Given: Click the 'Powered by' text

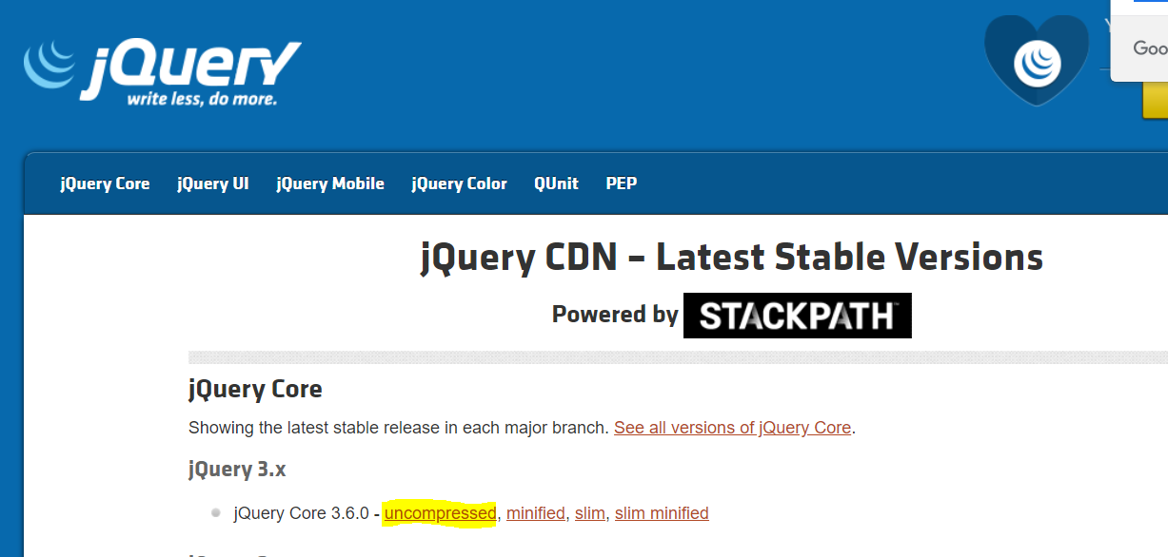Looking at the screenshot, I should [x=615, y=315].
